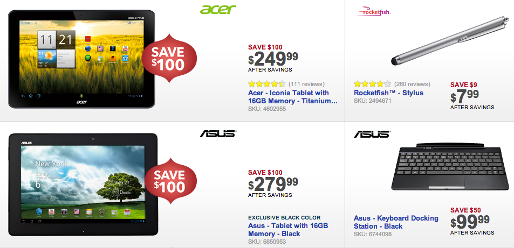
Task: Click the Asus logo above the tablet price
Action: (x=217, y=133)
